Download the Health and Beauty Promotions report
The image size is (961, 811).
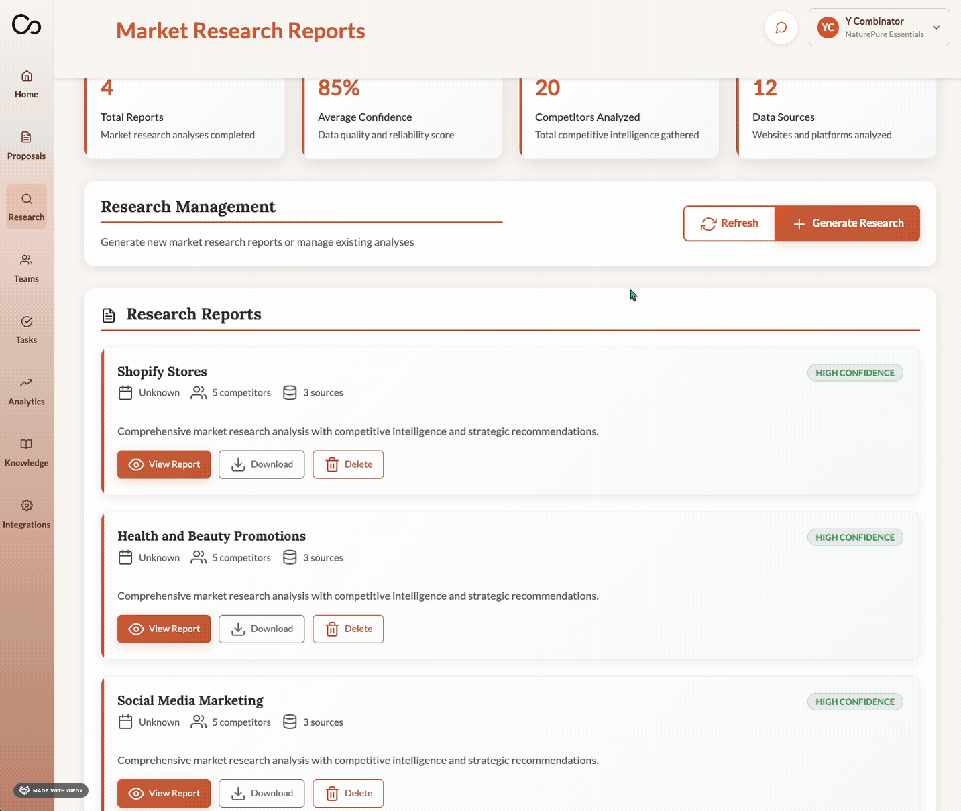262,629
